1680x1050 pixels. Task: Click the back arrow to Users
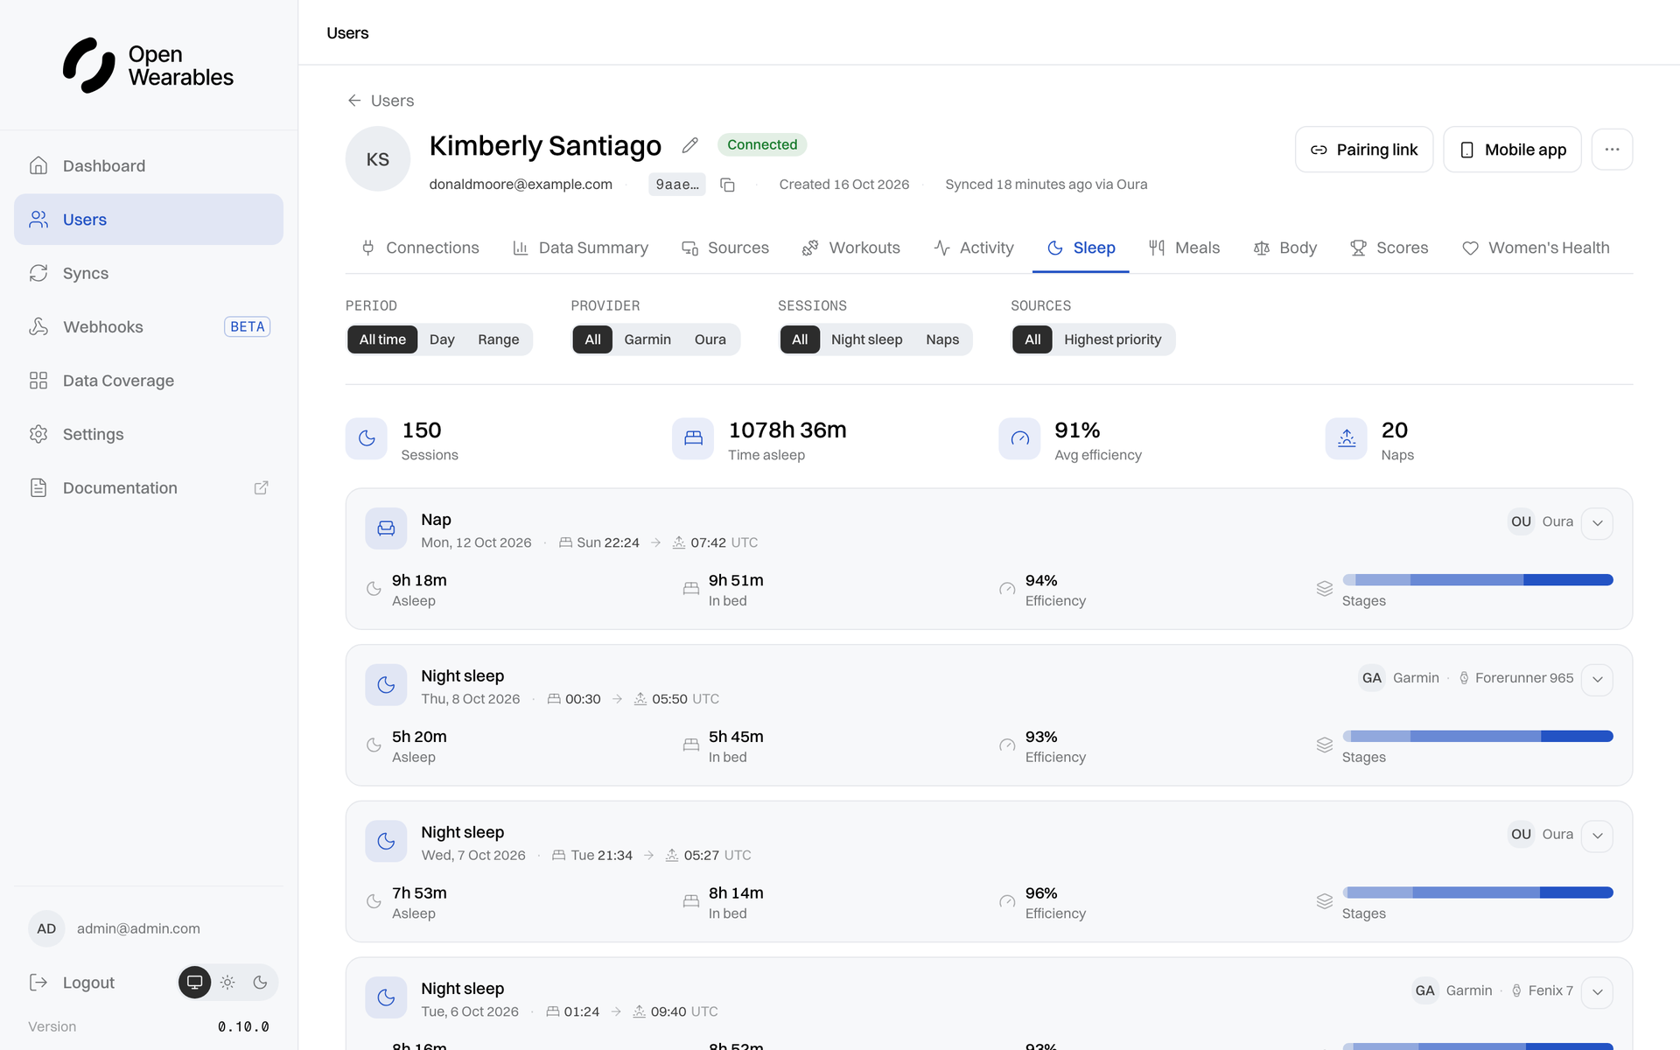354,101
